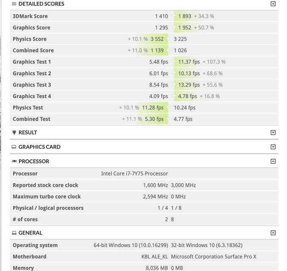
Task: Click the RESULT heading text
Action: (28, 133)
